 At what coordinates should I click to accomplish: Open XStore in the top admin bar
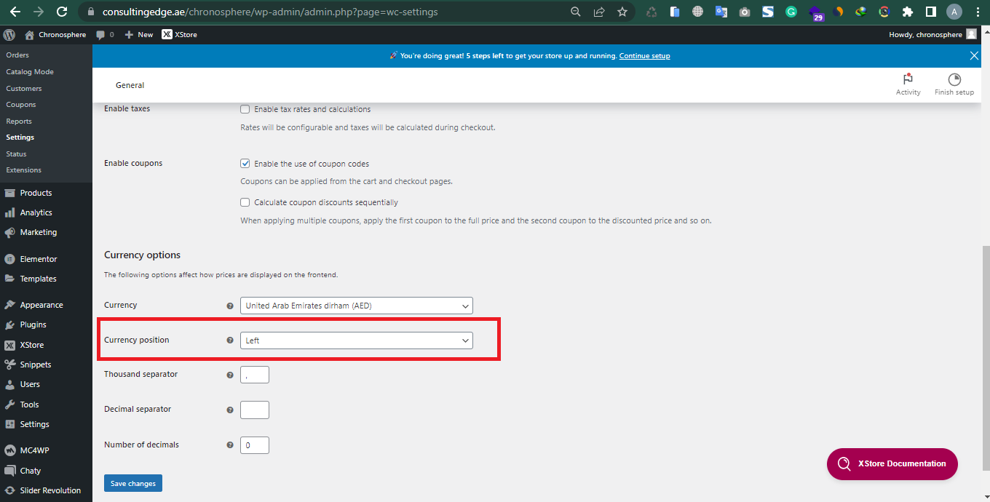coord(179,34)
